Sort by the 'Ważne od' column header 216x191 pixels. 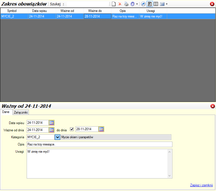point(69,11)
